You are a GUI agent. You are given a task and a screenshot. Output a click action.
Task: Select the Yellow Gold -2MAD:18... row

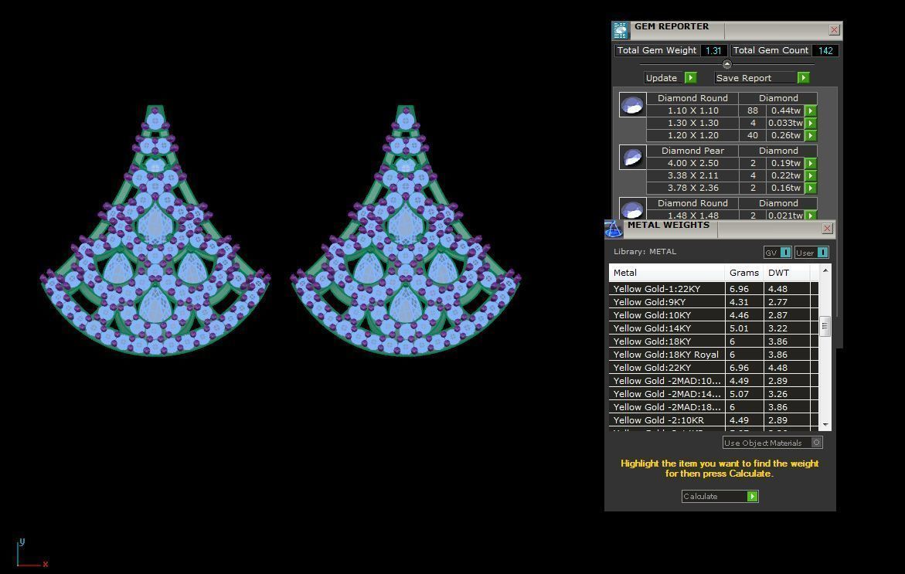(713, 407)
